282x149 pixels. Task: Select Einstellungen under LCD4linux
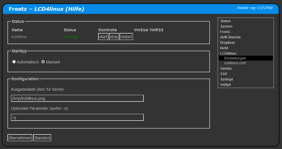(235, 58)
